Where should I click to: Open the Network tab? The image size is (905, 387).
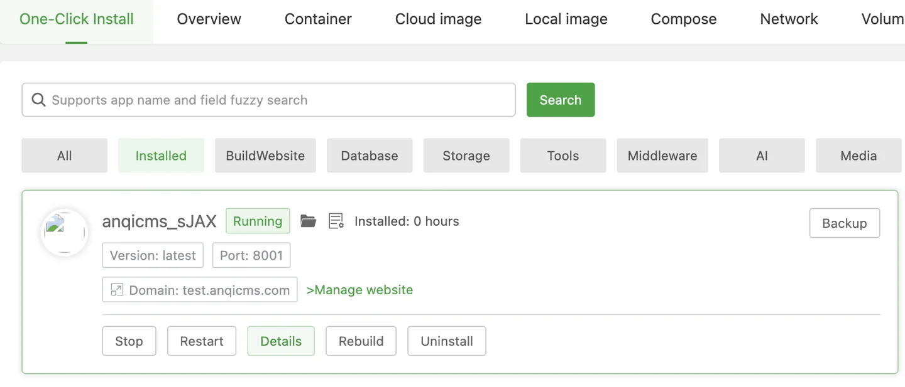789,19
